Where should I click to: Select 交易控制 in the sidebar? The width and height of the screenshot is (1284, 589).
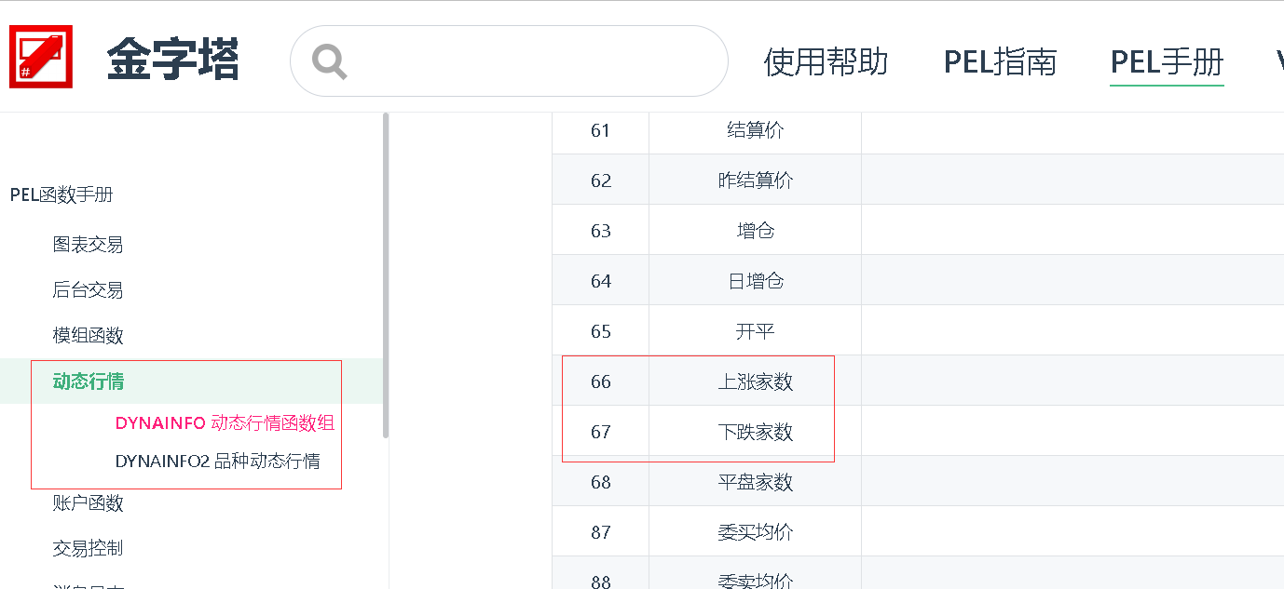[x=88, y=548]
